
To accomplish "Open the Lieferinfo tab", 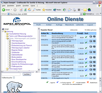I will tap(80, 25).
